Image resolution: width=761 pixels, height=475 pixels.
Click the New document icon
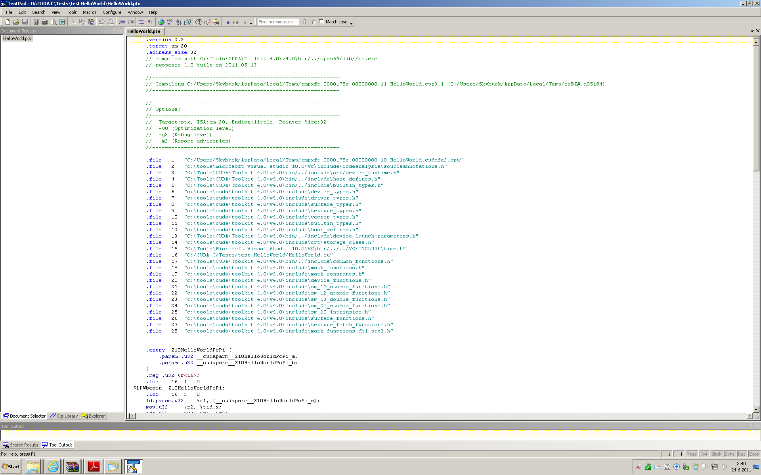pyautogui.click(x=8, y=22)
